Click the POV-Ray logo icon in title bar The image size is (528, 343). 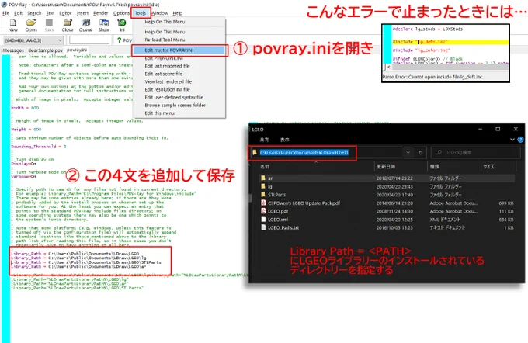click(x=4, y=5)
